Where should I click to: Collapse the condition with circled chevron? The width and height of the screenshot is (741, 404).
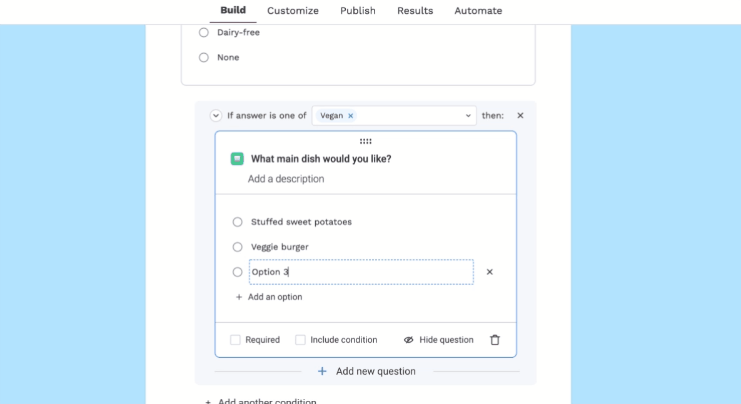(216, 116)
